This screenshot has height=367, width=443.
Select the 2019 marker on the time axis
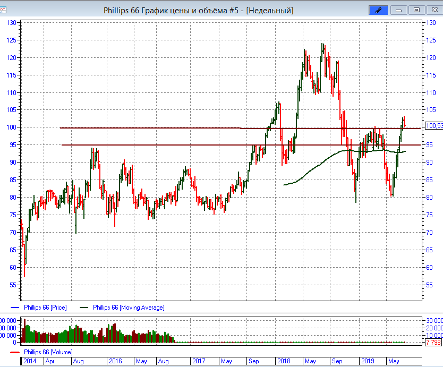tap(367, 361)
